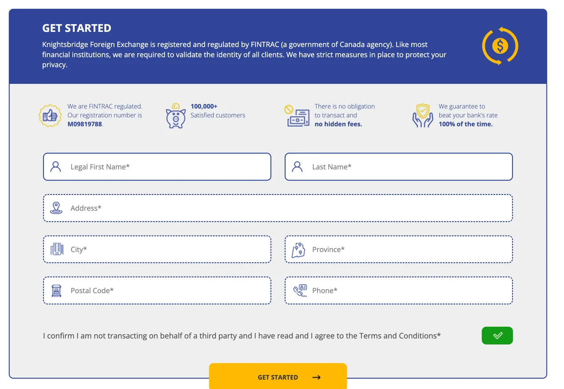Click the phone contact icon

click(x=300, y=291)
